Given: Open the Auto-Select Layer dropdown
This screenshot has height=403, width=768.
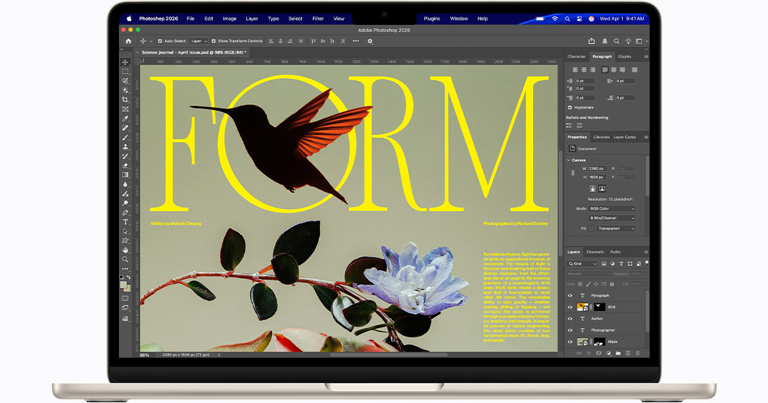Looking at the screenshot, I should click(x=198, y=41).
